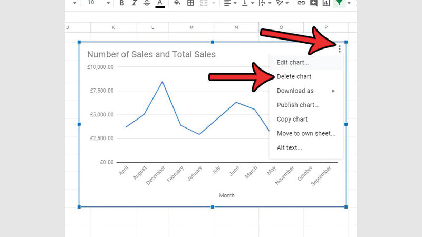Open the chart's three-dot options menu

pyautogui.click(x=340, y=49)
